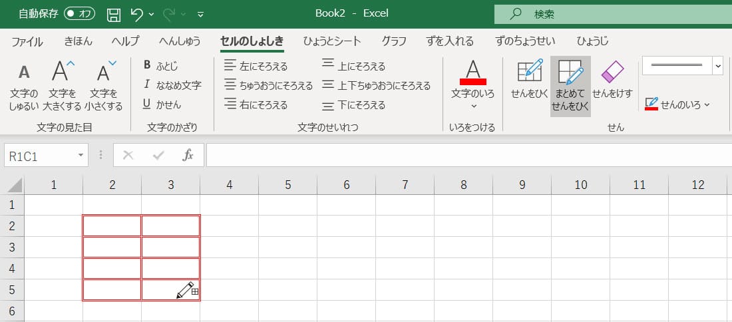The height and width of the screenshot is (322, 732).
Task: Select column header 8
Action: [x=464, y=185]
